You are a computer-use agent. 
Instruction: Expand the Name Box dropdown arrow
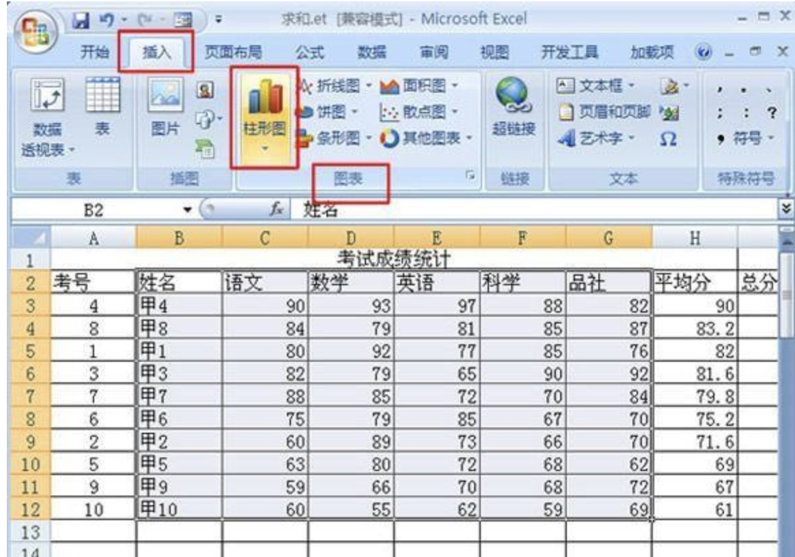188,210
